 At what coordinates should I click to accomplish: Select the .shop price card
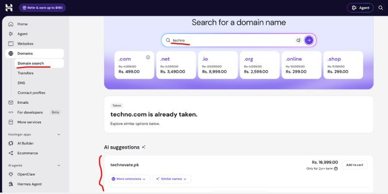click(x=343, y=65)
